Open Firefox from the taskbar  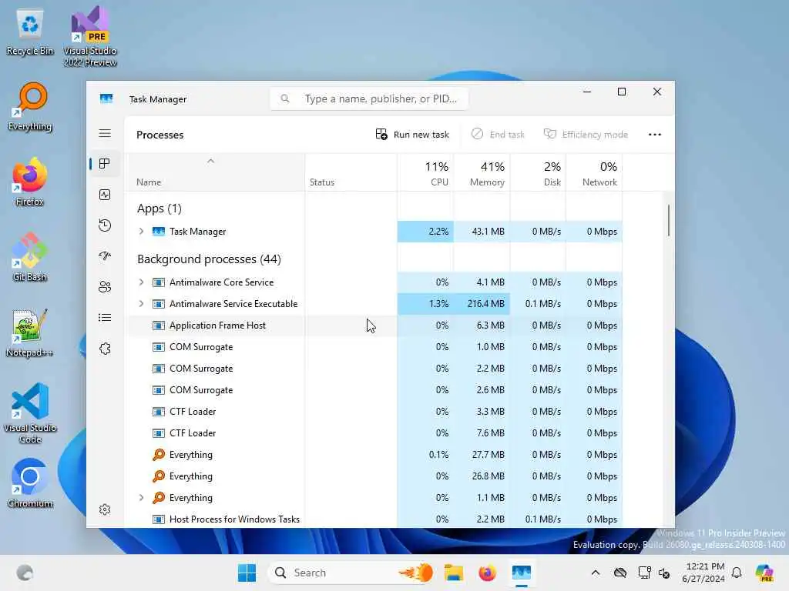pyautogui.click(x=487, y=573)
